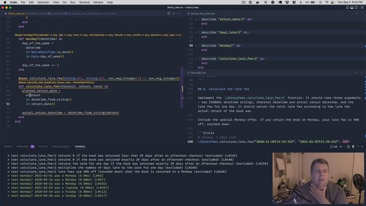Close the library_fees_test.exs editor

click(357, 14)
